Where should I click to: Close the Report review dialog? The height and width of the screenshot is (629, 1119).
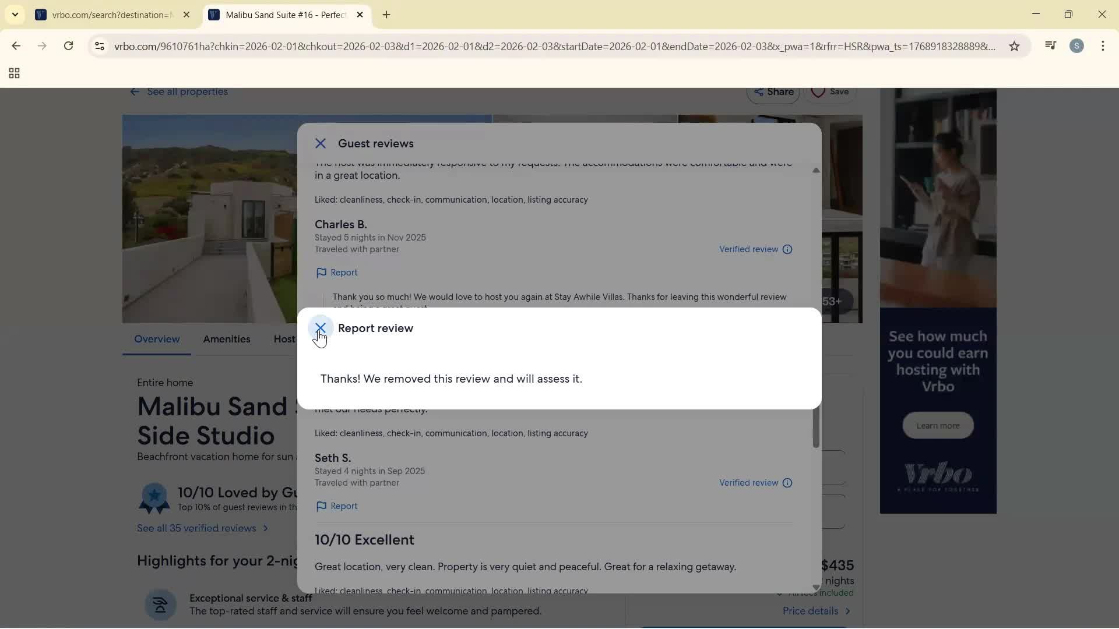pos(321,328)
